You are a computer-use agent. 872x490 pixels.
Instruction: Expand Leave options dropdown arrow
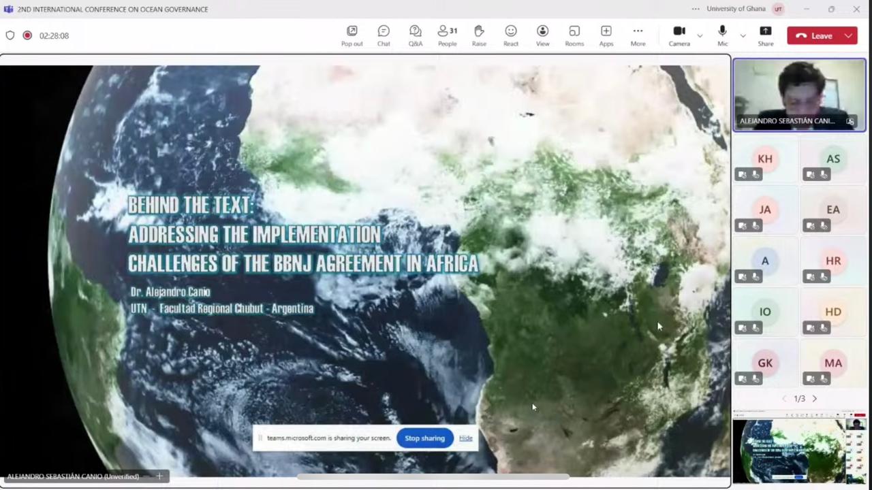(848, 35)
